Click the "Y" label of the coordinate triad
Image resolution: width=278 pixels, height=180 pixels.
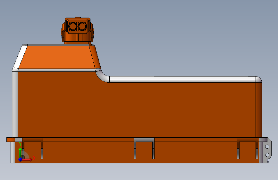(x=20, y=144)
